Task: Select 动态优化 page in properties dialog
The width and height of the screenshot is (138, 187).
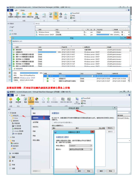Action: click(35, 127)
